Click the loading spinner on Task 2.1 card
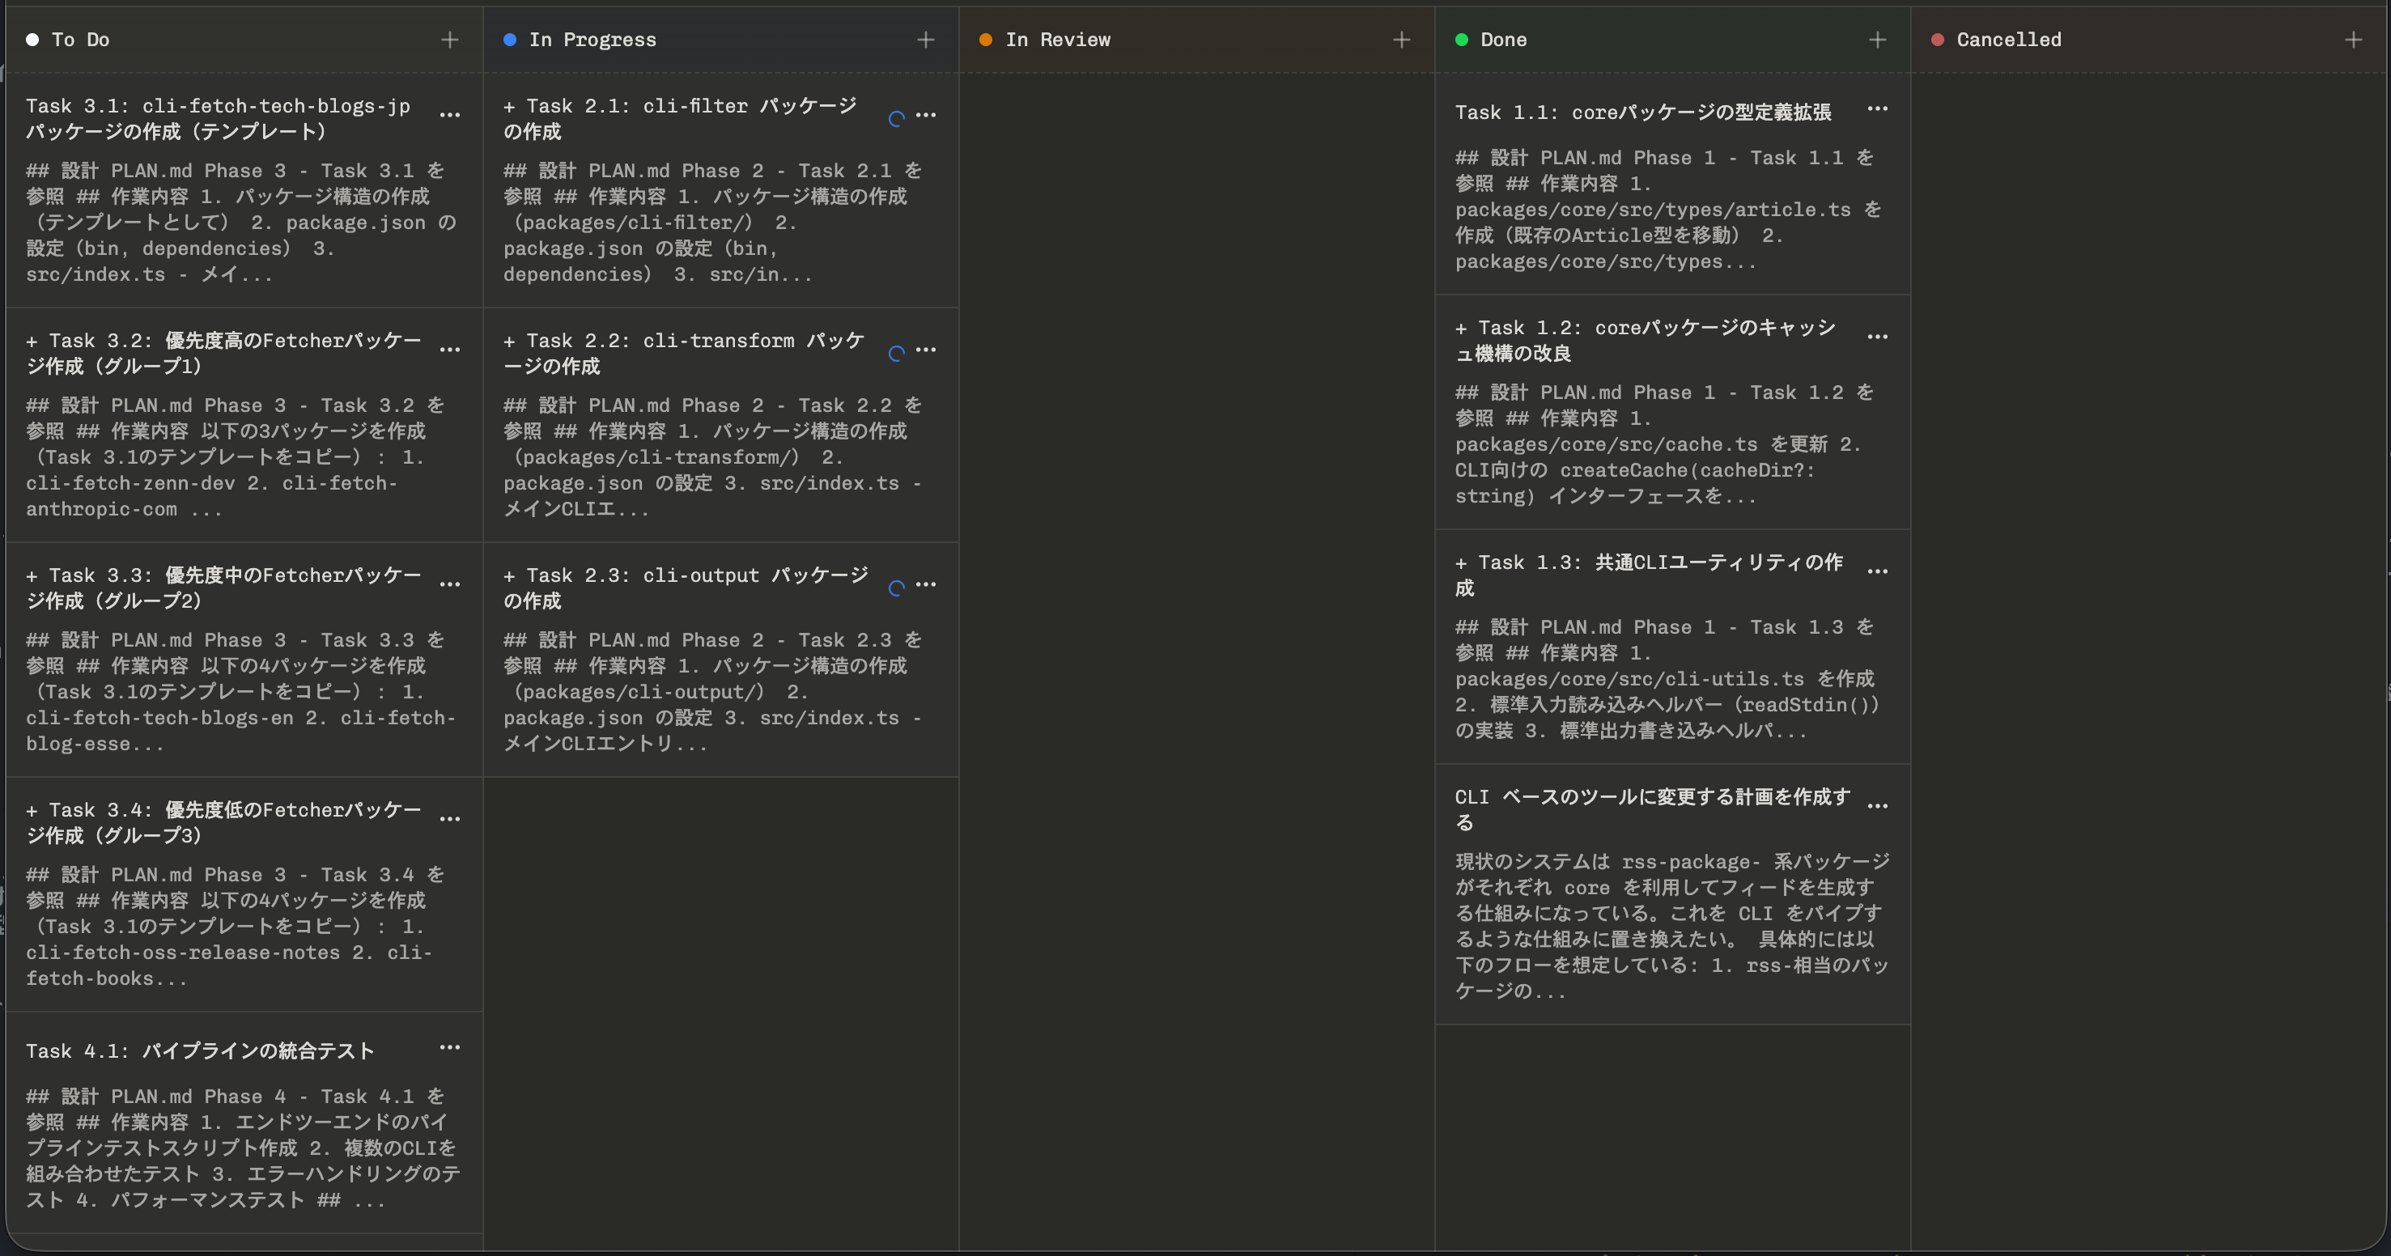 (896, 119)
